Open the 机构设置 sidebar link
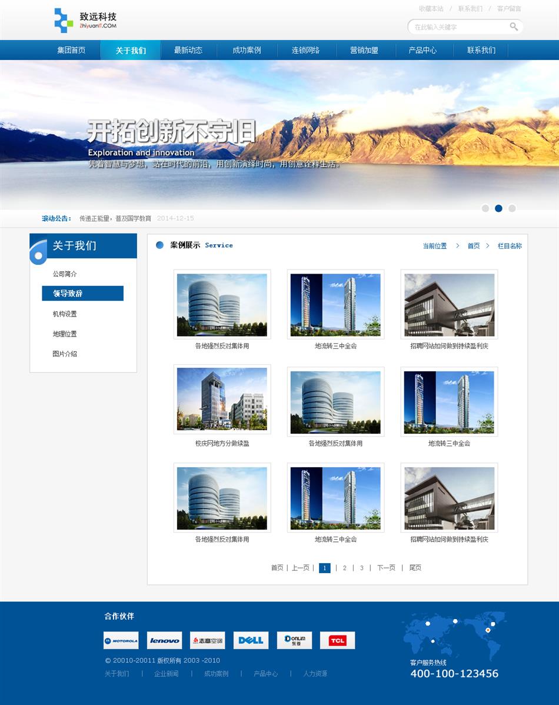This screenshot has height=705, width=559. [x=65, y=314]
